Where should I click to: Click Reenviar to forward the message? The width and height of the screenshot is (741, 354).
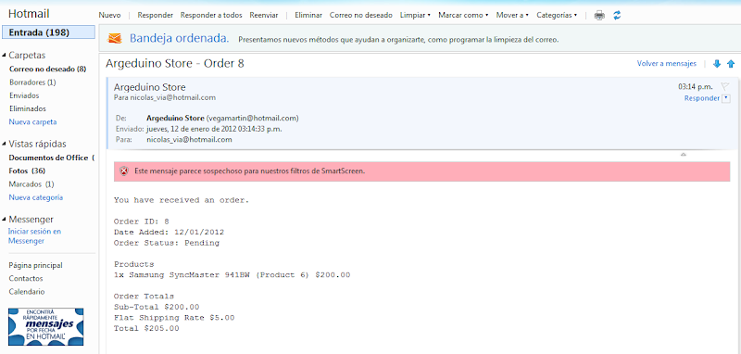tap(264, 15)
